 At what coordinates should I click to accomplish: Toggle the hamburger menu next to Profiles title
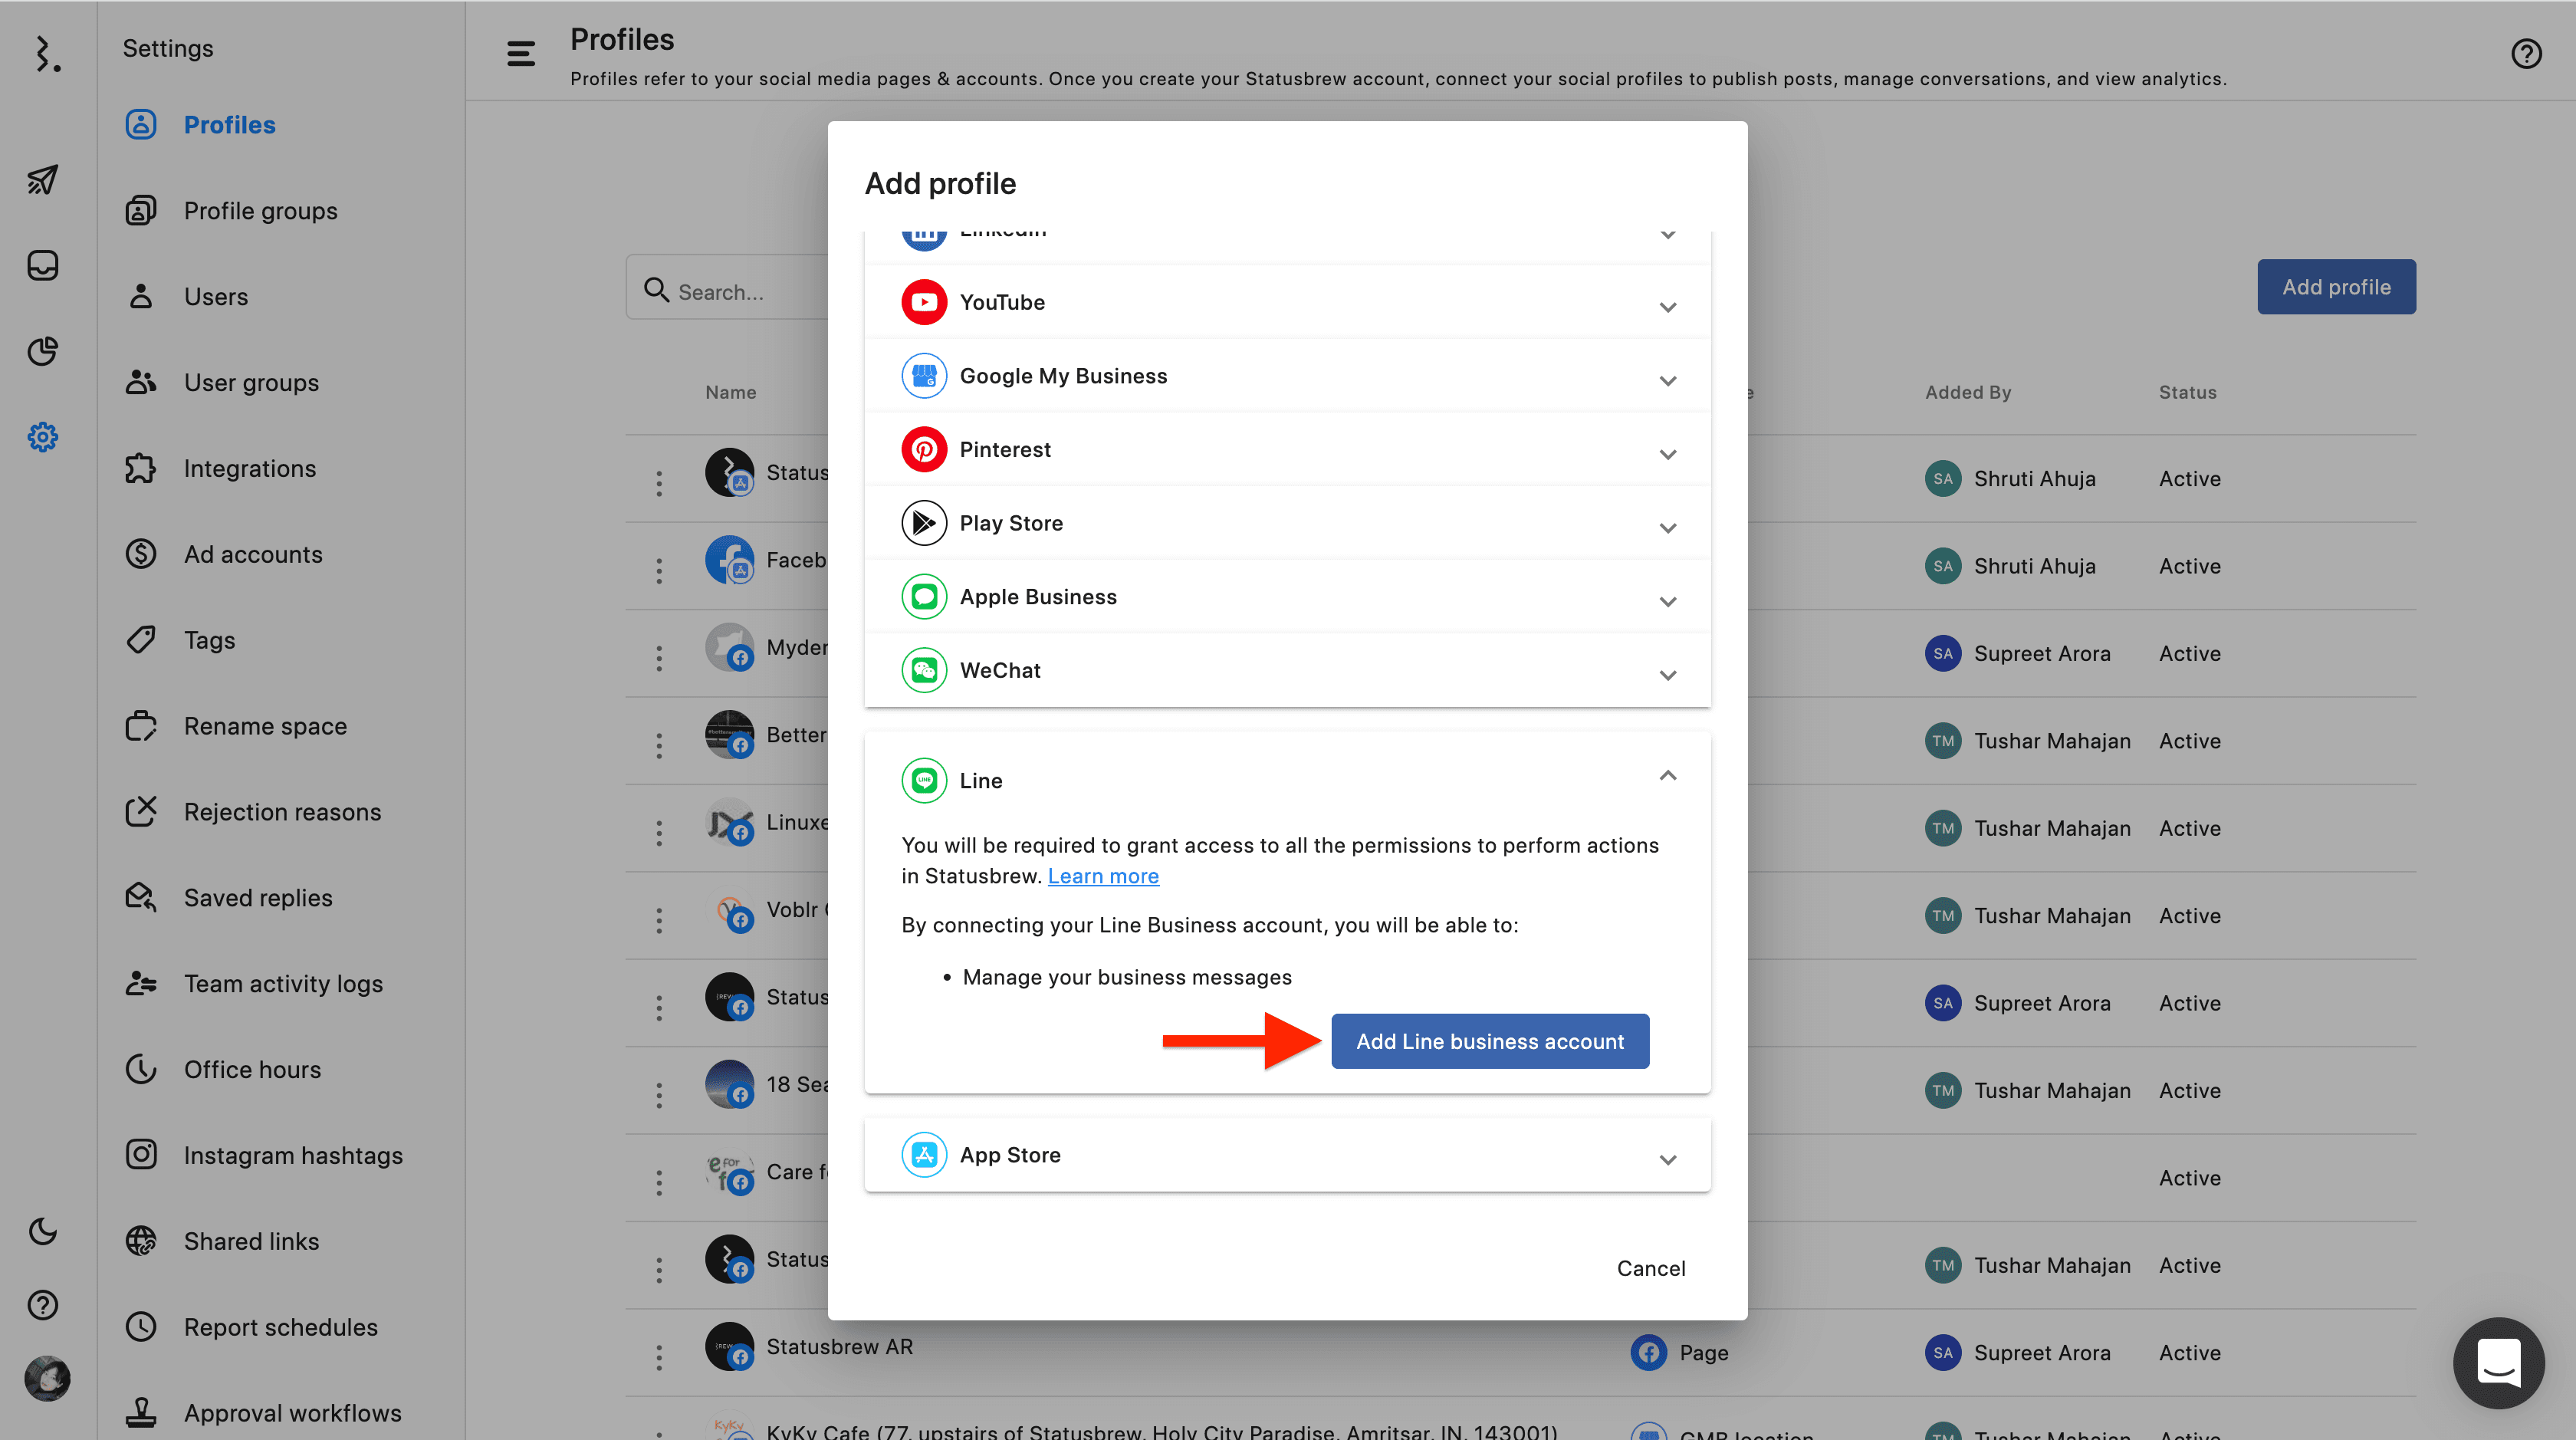[x=521, y=54]
